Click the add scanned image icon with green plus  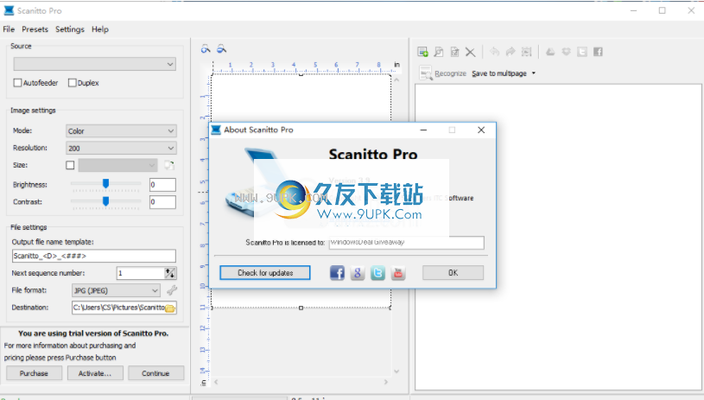click(422, 52)
